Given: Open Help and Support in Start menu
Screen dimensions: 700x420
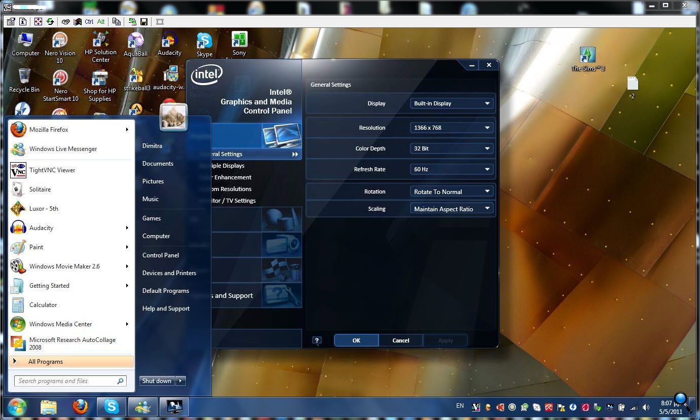Looking at the screenshot, I should (x=166, y=309).
